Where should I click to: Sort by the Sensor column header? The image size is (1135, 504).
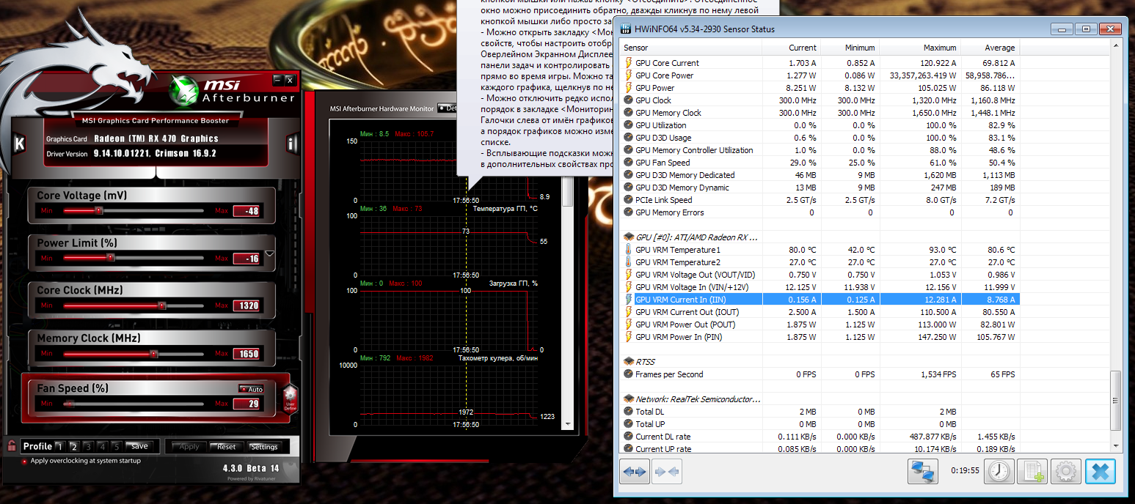click(690, 48)
